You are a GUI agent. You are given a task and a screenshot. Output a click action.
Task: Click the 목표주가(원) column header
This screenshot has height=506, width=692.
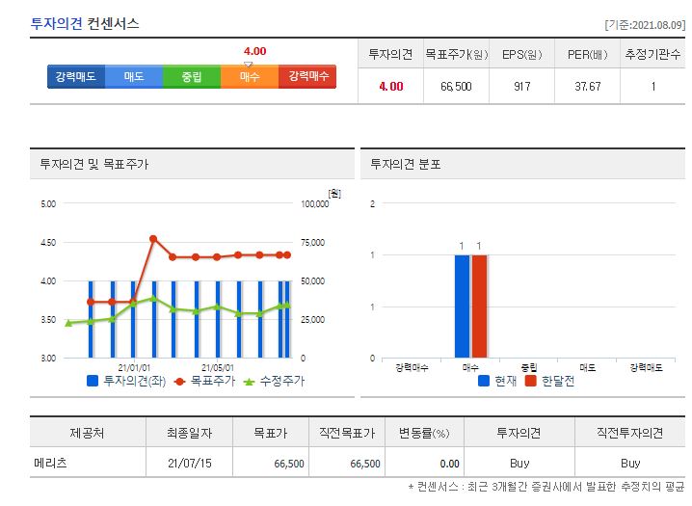coord(456,54)
